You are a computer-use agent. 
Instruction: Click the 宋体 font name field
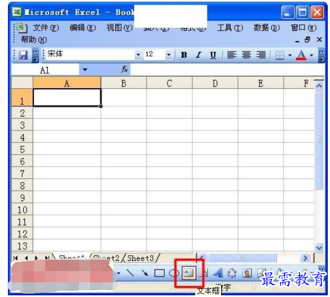pyautogui.click(x=90, y=54)
